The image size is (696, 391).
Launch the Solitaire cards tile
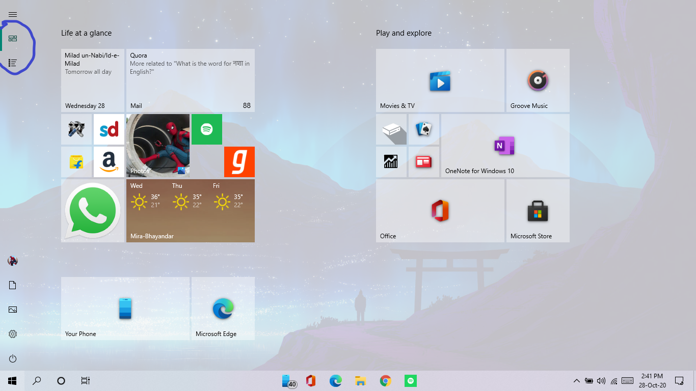pos(424,129)
